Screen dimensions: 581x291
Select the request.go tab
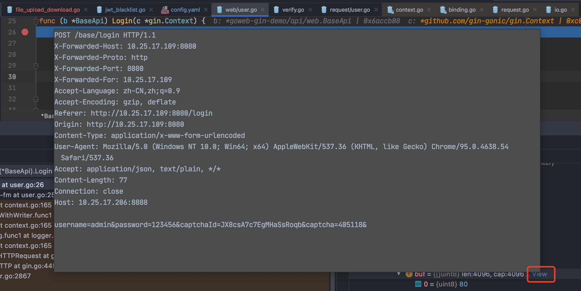(x=515, y=10)
